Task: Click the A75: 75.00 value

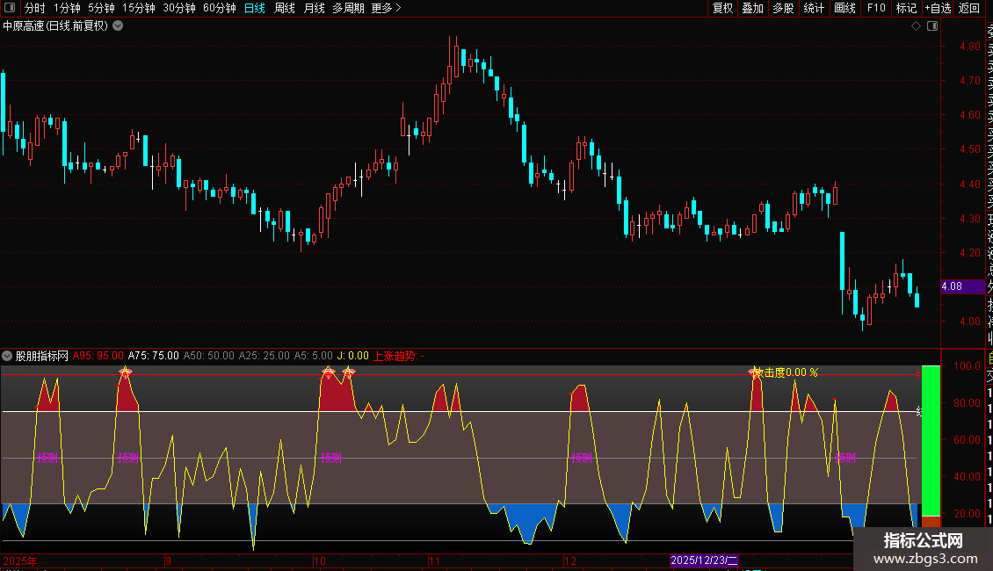Action: click(153, 356)
